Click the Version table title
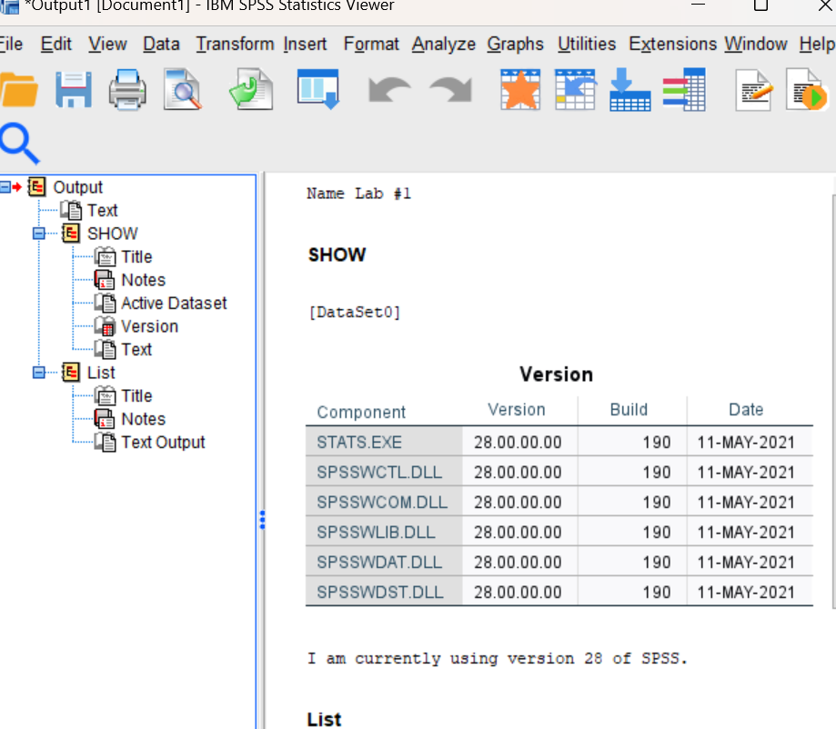The height and width of the screenshot is (729, 836). pos(556,374)
